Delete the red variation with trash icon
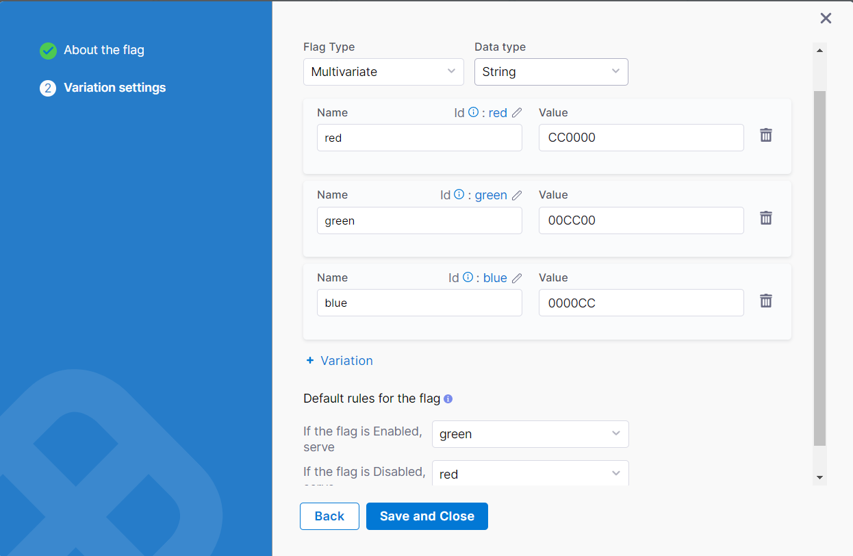This screenshot has width=853, height=556. [766, 135]
